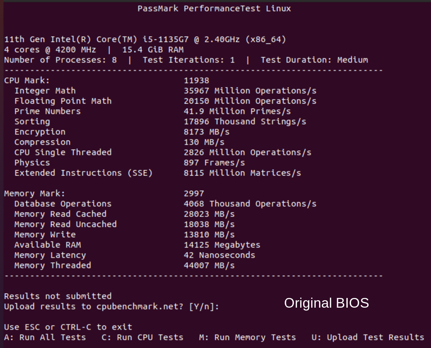Click the 'Test Duration: Medium' text
Image resolution: width=431 pixels, height=348 pixels.
click(x=314, y=60)
